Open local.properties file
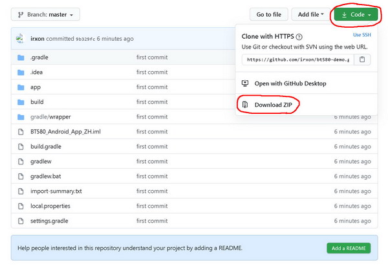The image size is (388, 273). pos(50,206)
